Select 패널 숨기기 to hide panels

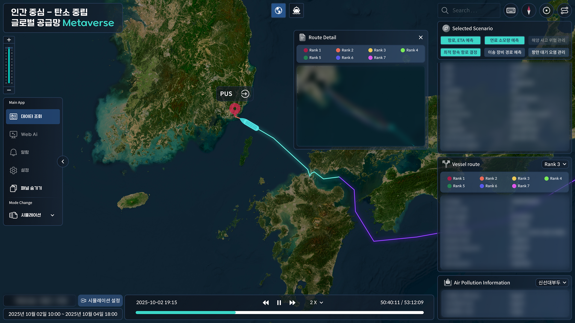click(33, 188)
